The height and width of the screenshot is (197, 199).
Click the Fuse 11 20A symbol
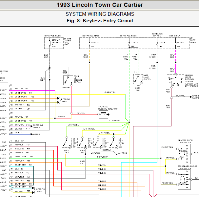click(x=90, y=44)
